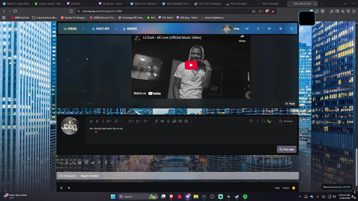358x201 pixels.
Task: Open forum search magnifier icon
Action: tap(292, 28)
